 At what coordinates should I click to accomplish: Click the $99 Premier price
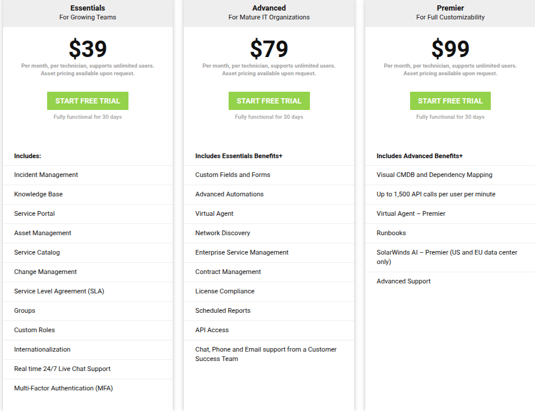click(x=450, y=49)
